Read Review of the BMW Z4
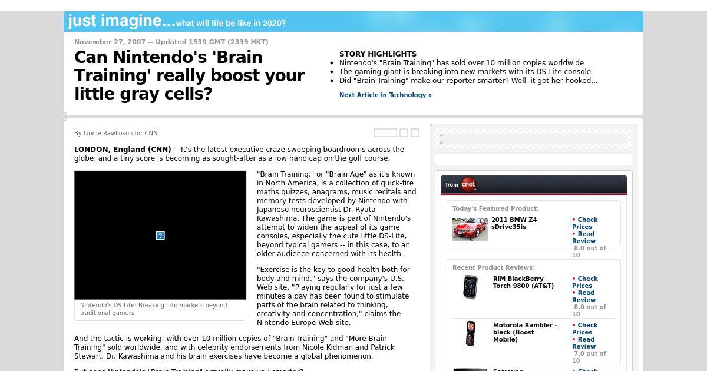The width and height of the screenshot is (707, 371). (x=584, y=237)
